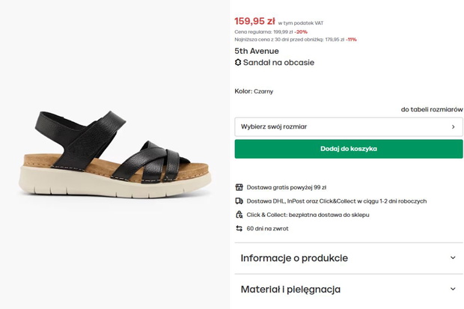Open the do tabeli rozmiarów link
This screenshot has width=464, height=309.
coord(432,109)
